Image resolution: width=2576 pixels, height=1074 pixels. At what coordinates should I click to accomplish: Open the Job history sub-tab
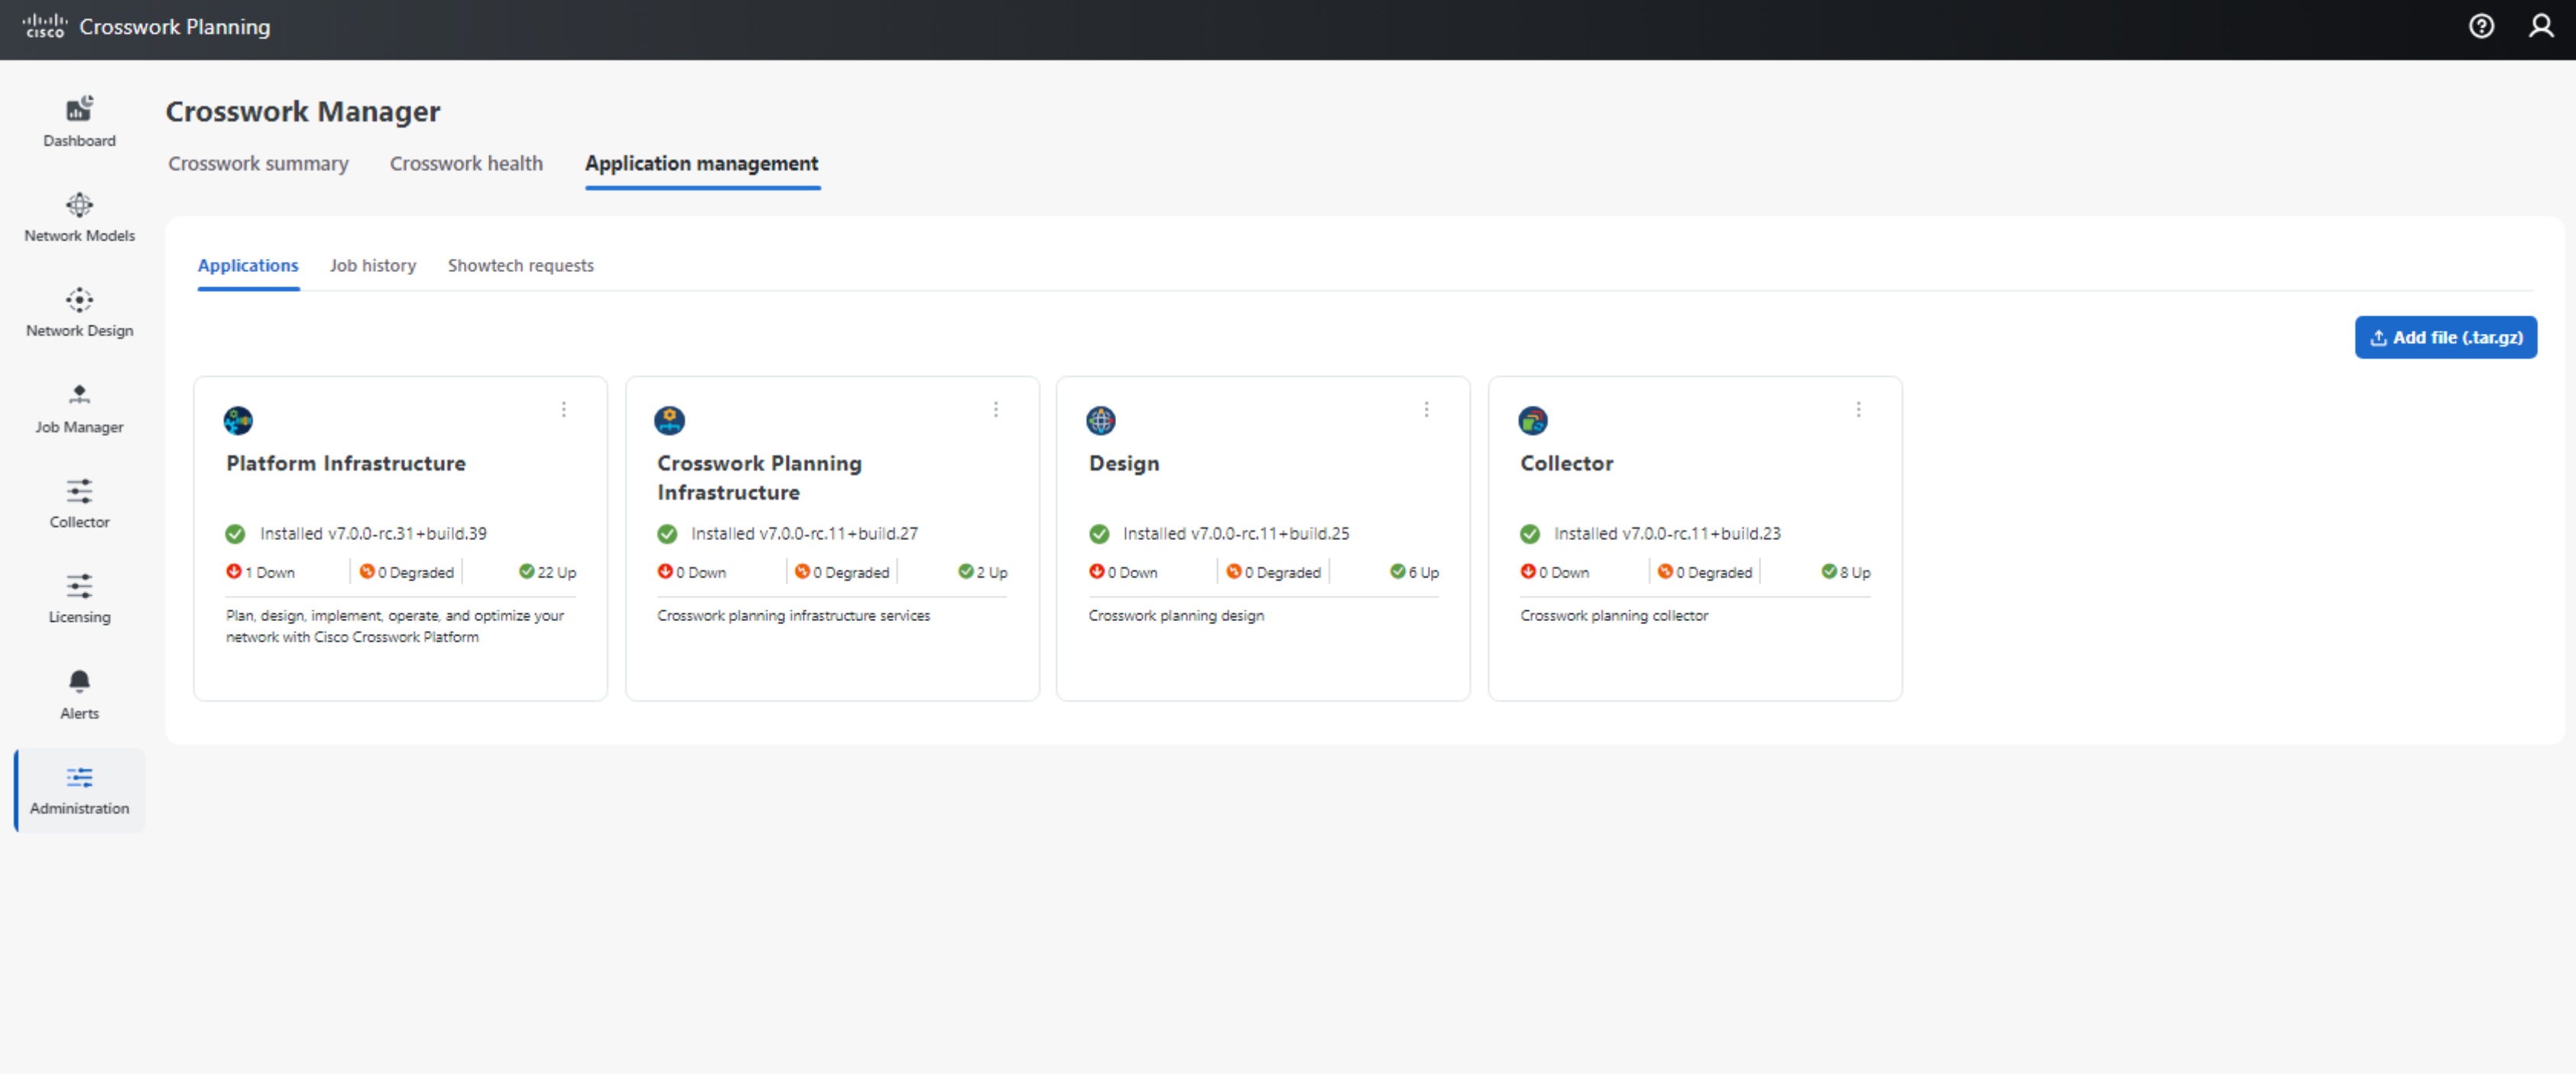click(373, 266)
